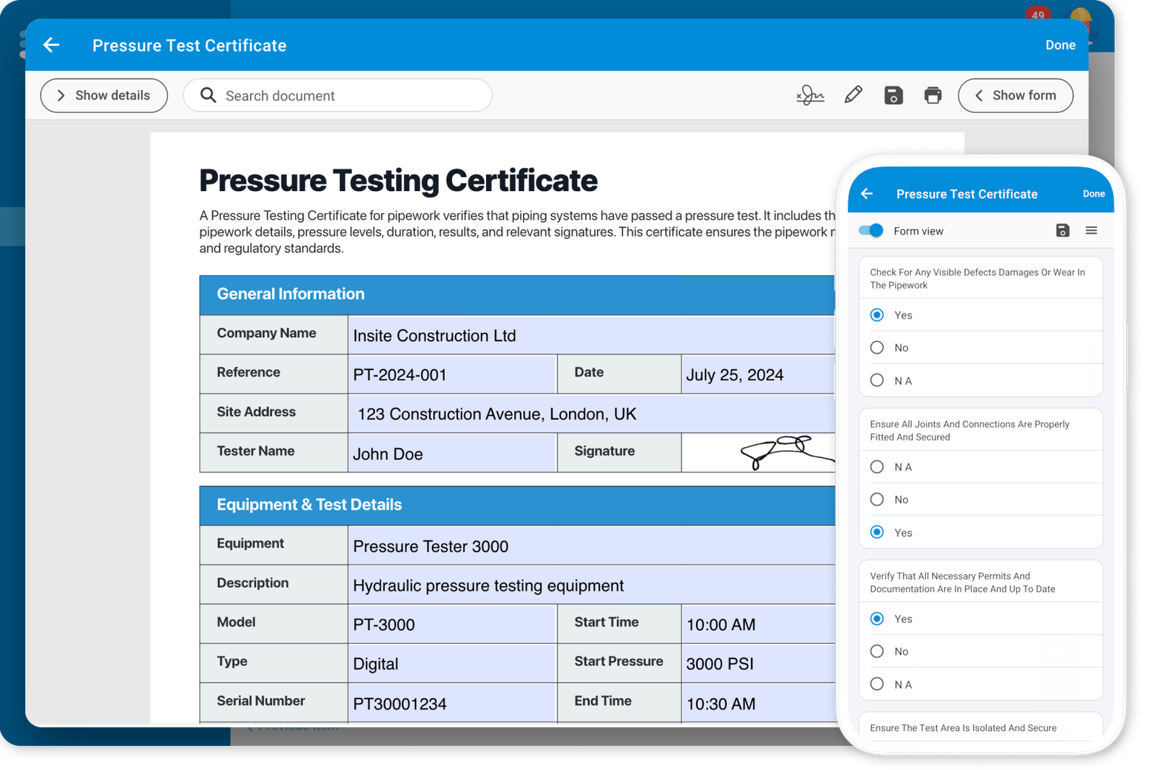The height and width of the screenshot is (770, 1154).
Task: Open the hamburger menu on the mobile panel
Action: (x=1091, y=230)
